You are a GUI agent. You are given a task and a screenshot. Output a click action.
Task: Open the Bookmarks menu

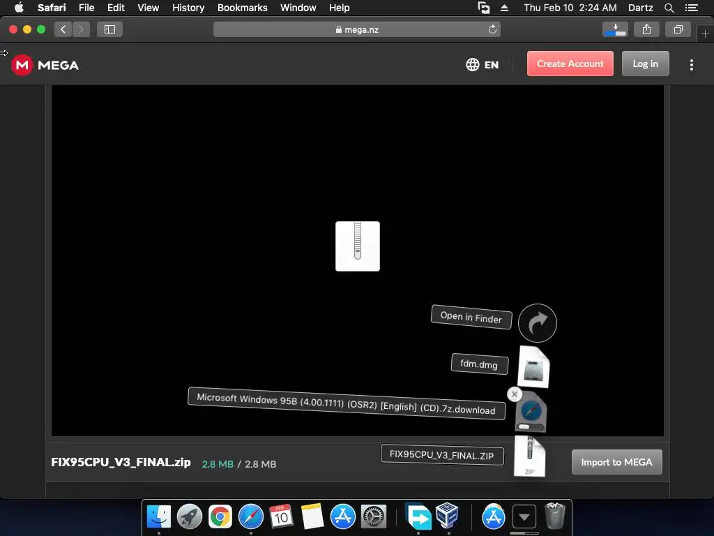click(242, 8)
